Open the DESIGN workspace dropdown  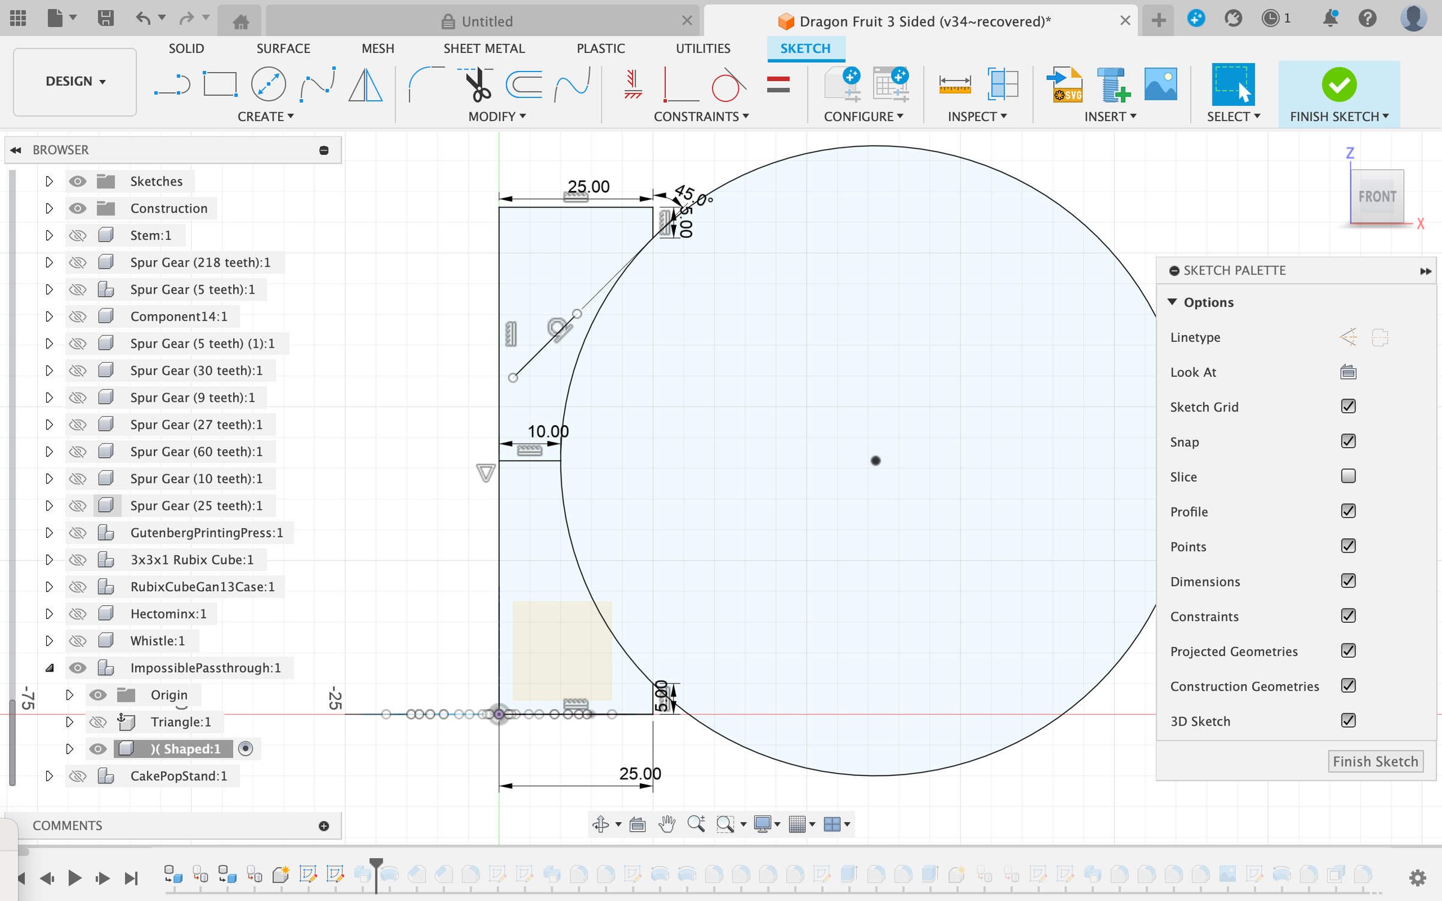[x=75, y=81]
